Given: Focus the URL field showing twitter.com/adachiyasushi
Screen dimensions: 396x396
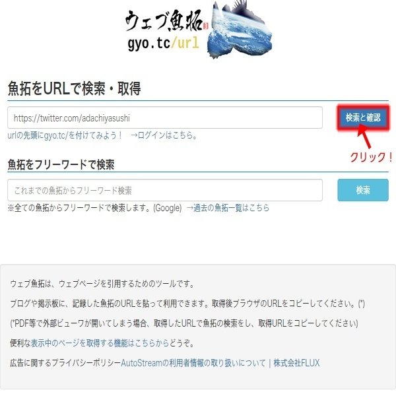Looking at the screenshot, I should [x=165, y=117].
